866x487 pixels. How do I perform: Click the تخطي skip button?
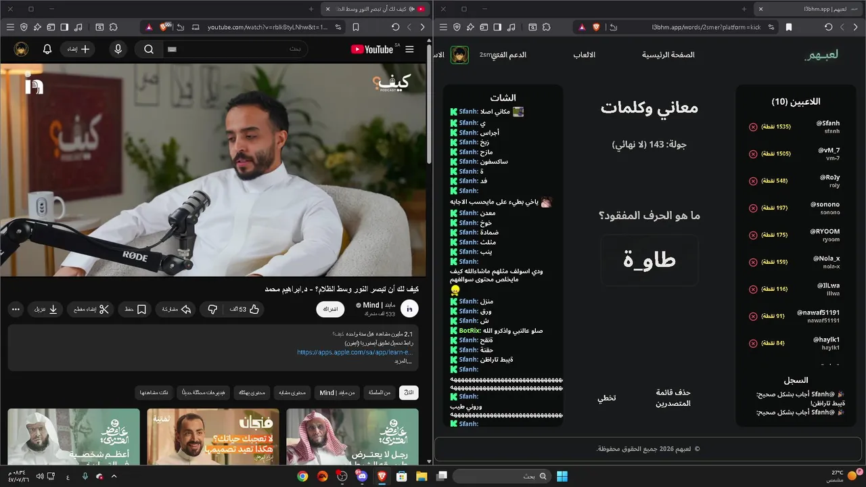[x=606, y=398]
